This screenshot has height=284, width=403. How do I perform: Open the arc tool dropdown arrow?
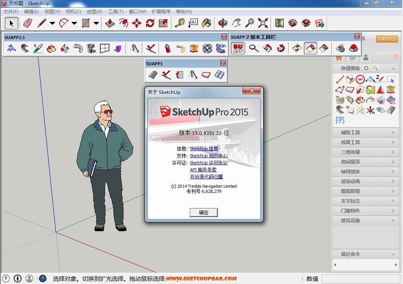click(74, 23)
